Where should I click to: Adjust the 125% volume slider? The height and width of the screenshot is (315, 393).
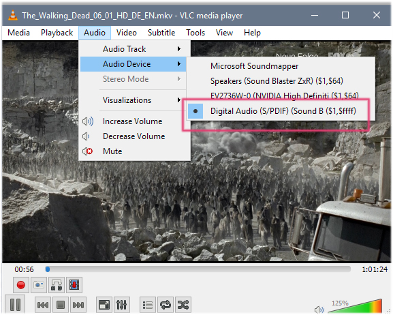tap(355, 306)
